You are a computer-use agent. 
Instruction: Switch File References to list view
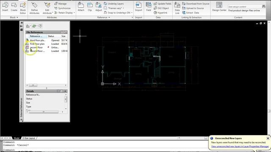(62, 32)
